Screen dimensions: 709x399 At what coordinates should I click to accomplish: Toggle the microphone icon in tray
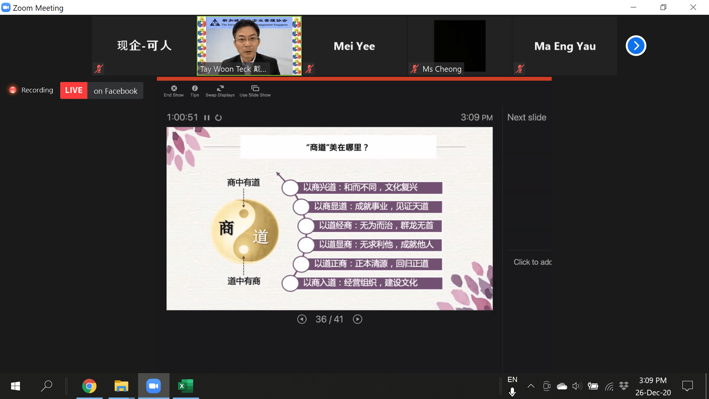tap(512, 392)
